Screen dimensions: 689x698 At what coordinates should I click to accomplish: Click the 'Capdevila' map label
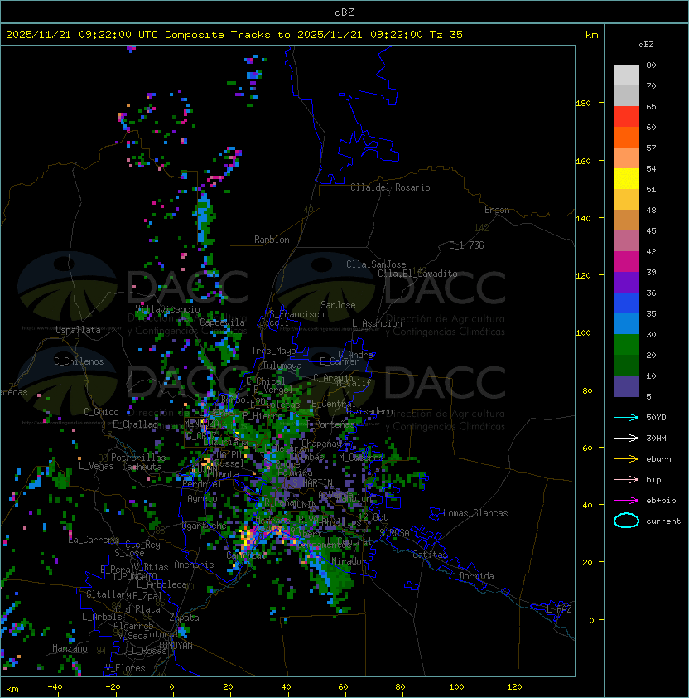(x=222, y=322)
